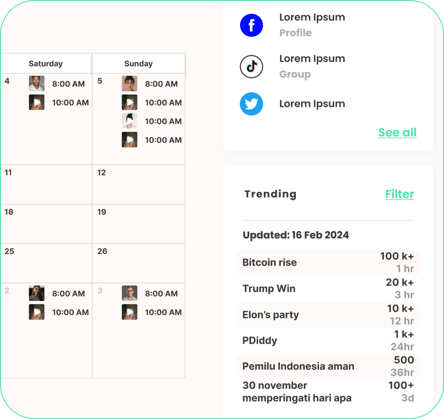Click the Facebook account icon
Image resolution: width=444 pixels, height=419 pixels.
[251, 25]
